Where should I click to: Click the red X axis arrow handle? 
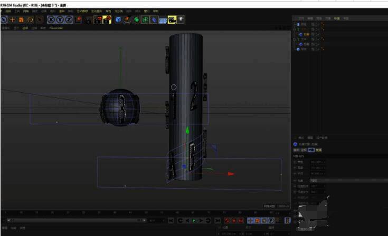tap(230, 173)
